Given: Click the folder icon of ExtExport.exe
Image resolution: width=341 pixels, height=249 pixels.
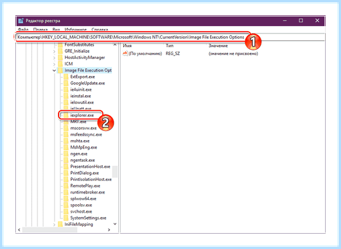Looking at the screenshot, I should [66, 77].
